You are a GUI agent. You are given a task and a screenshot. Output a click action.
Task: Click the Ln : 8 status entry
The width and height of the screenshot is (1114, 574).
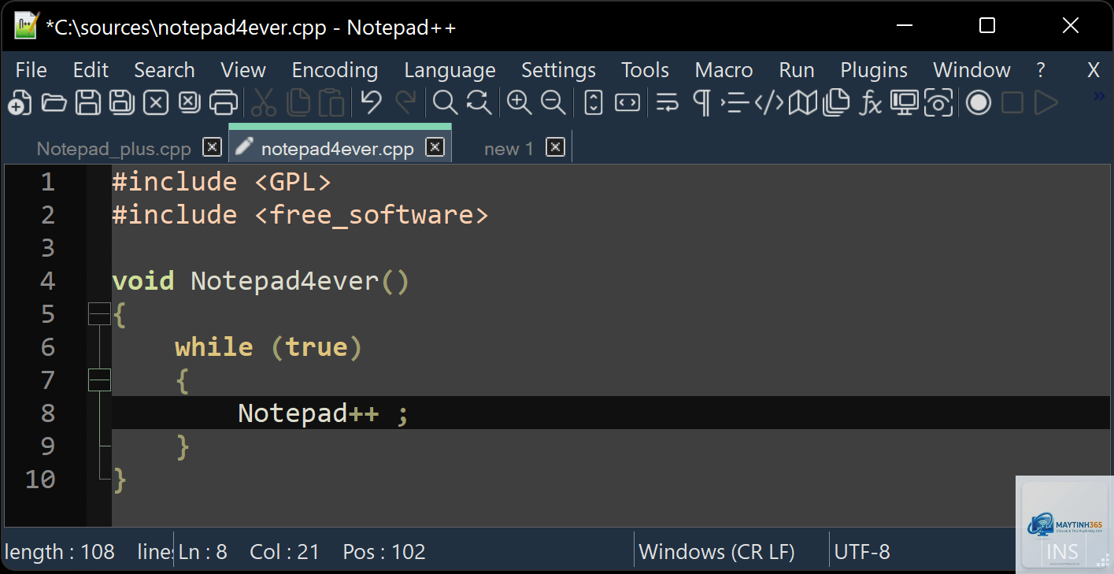tap(203, 552)
